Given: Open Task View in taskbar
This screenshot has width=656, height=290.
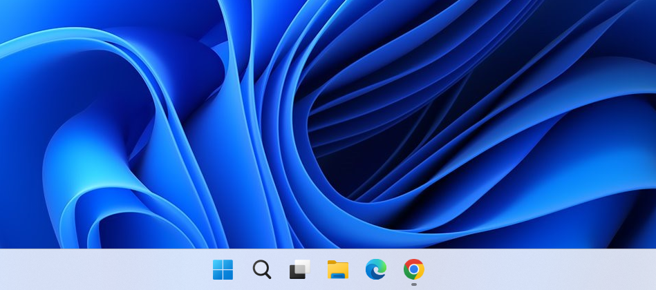Looking at the screenshot, I should tap(300, 269).
